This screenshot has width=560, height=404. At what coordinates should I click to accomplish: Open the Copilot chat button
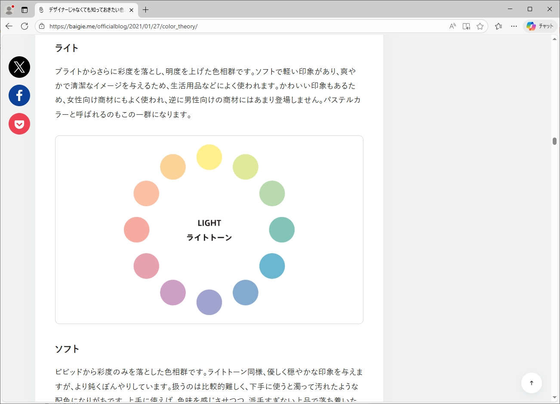point(540,26)
